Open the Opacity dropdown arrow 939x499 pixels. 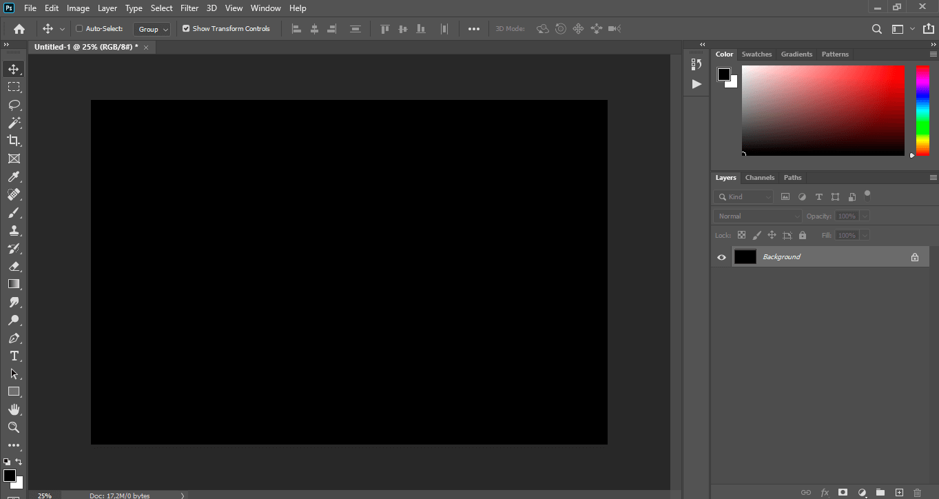click(x=865, y=216)
